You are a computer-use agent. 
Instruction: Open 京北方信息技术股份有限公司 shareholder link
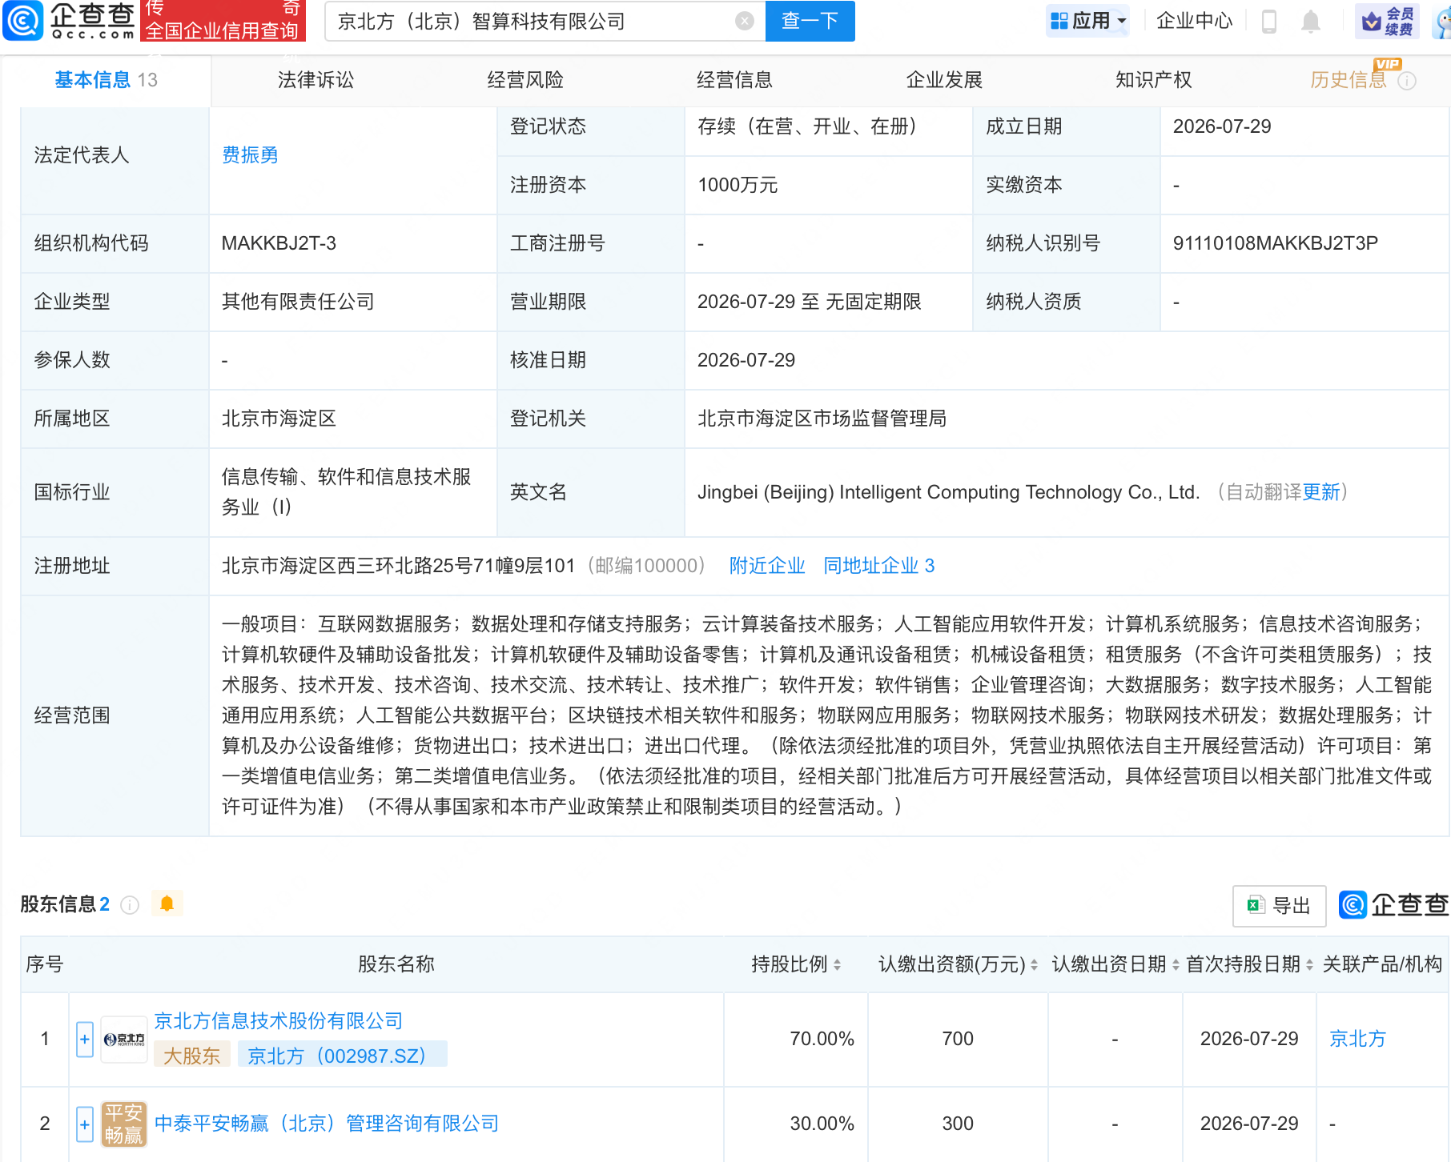point(278,1021)
